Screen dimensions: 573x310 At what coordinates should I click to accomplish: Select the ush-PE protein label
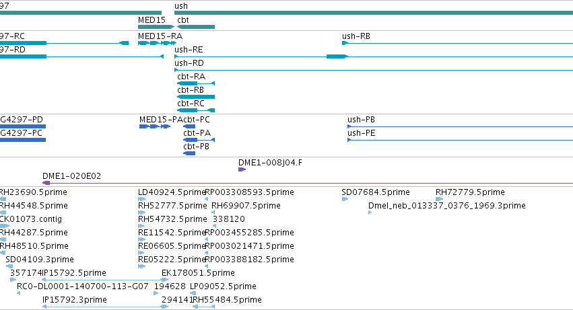(x=361, y=133)
